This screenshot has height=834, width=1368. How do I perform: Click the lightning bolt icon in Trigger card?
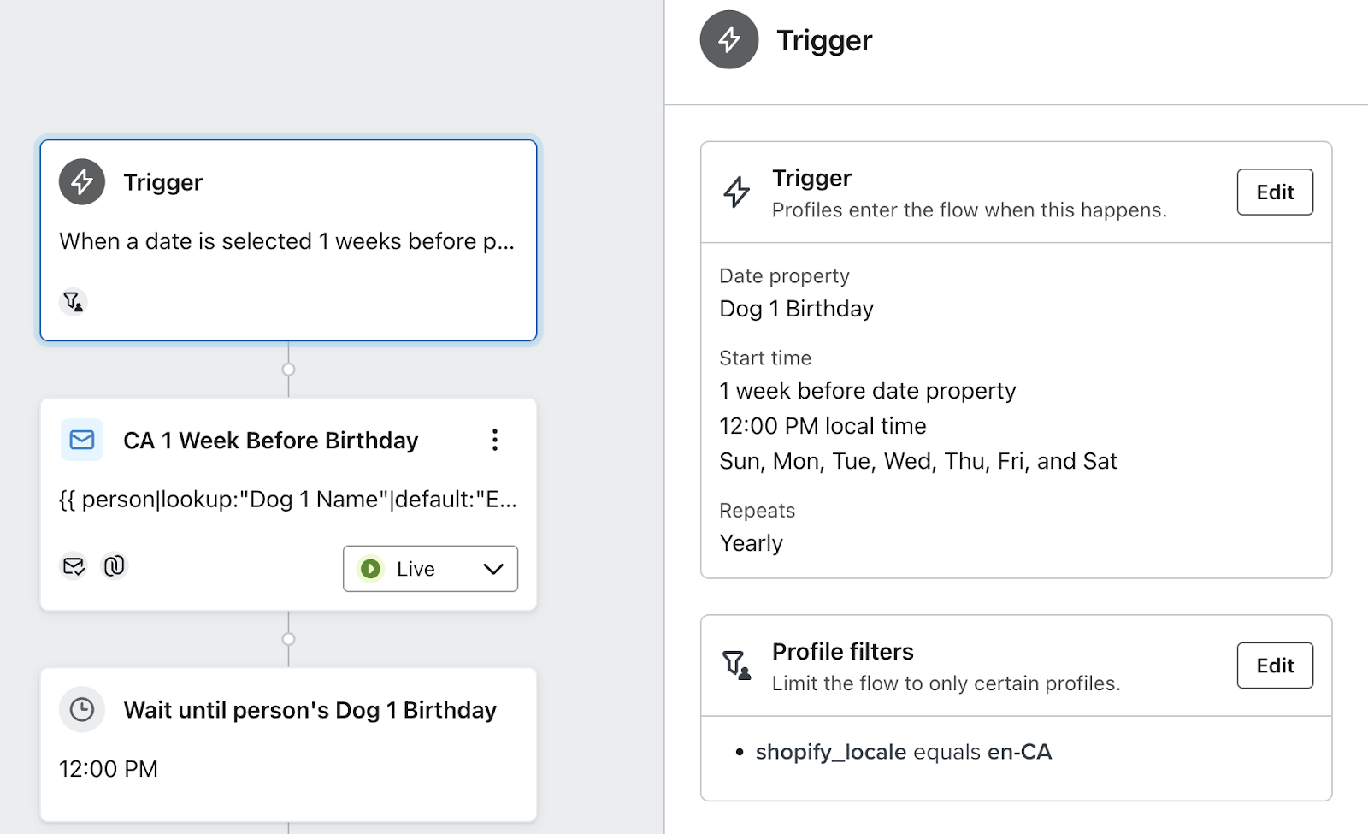[82, 181]
